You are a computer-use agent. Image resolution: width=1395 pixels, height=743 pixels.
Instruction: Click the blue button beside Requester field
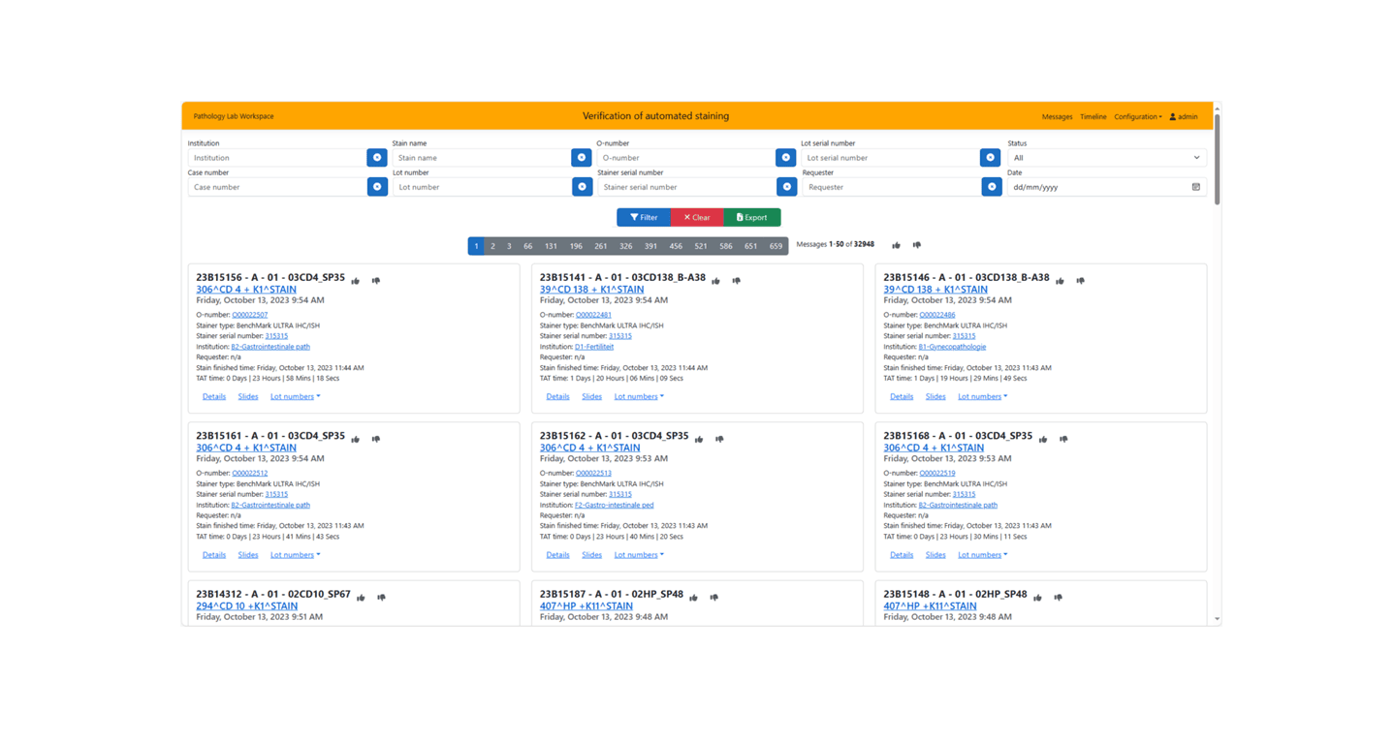991,187
